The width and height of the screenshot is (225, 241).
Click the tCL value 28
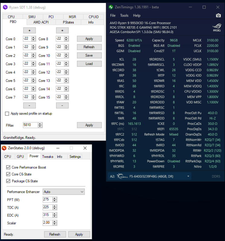pyautogui.click(x=134, y=59)
